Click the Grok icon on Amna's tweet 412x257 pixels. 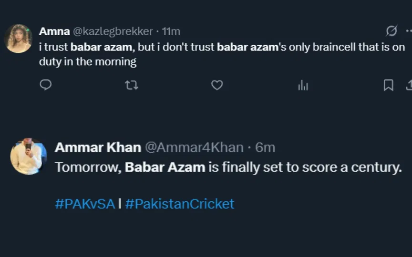click(391, 31)
